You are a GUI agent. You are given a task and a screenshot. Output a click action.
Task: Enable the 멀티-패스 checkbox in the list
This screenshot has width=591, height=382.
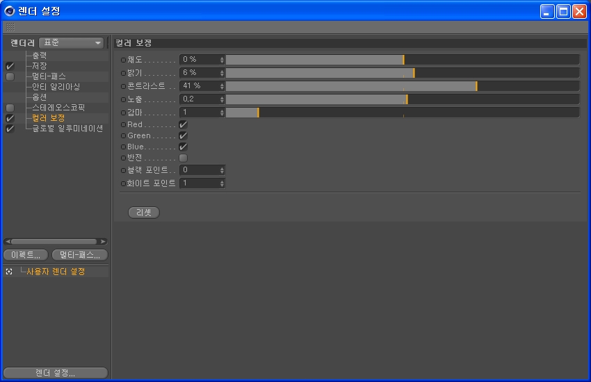pos(10,76)
